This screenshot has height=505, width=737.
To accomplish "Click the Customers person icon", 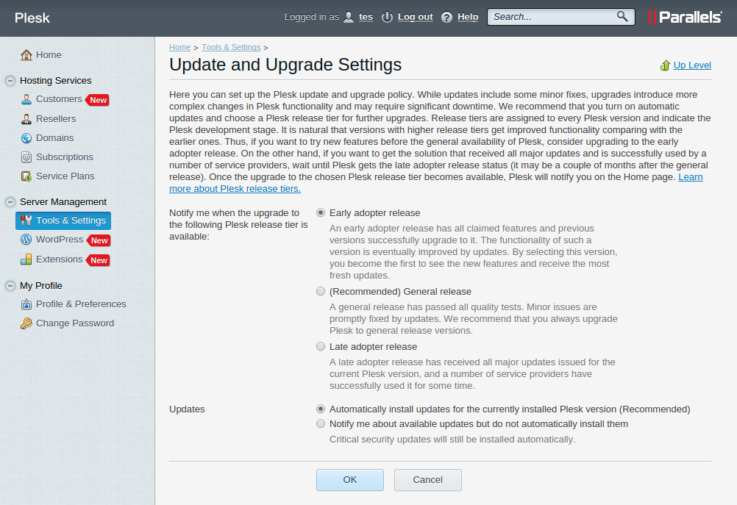I will click(26, 99).
